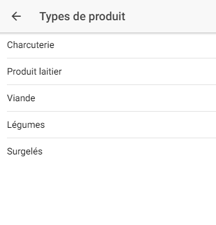216x225 pixels.
Task: Click the Légumes row beside its label
Action: coord(131,125)
